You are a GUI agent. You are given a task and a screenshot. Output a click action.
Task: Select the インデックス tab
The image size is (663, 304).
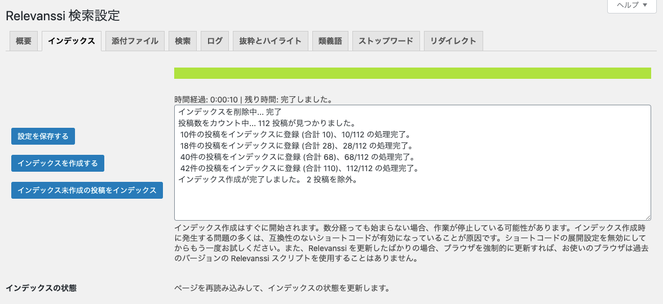point(72,41)
